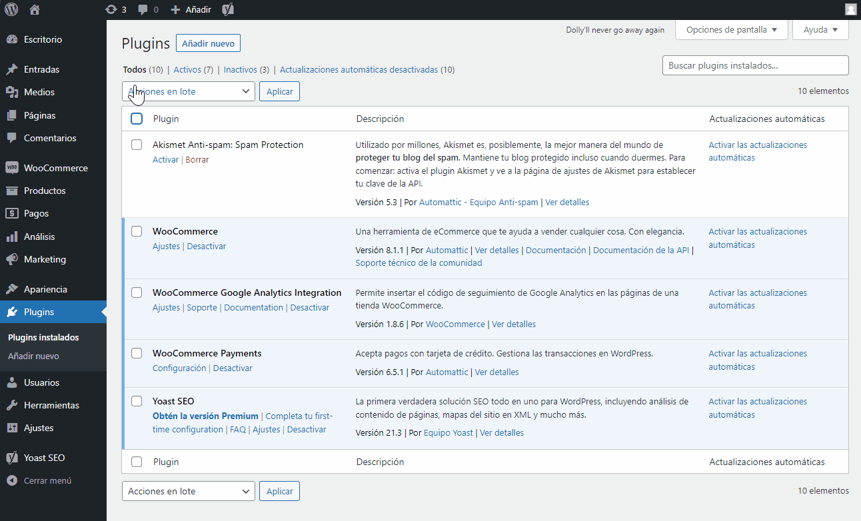Open the Automattic - Equipo Anti-spam author link
The height and width of the screenshot is (521, 861).
tap(478, 202)
